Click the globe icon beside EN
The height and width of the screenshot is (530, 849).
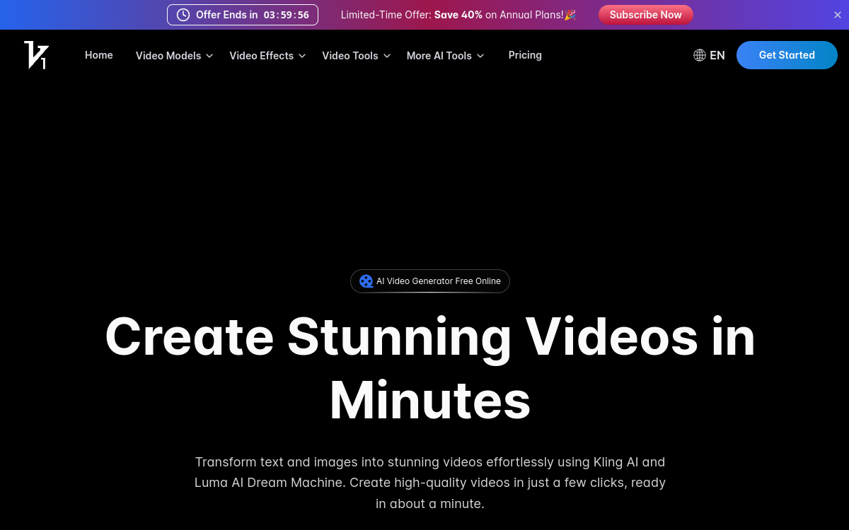click(x=699, y=54)
